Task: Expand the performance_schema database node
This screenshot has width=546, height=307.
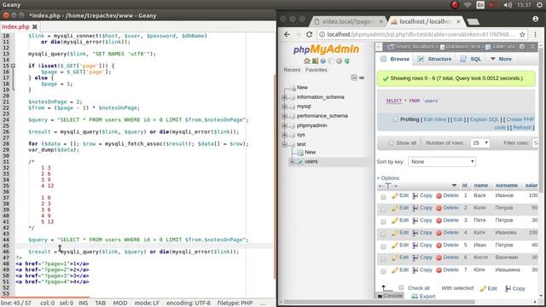Action: pyautogui.click(x=285, y=116)
